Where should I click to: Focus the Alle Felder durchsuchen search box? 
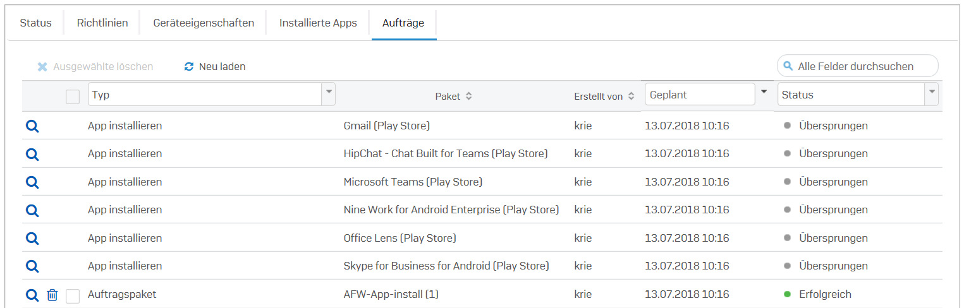point(858,66)
